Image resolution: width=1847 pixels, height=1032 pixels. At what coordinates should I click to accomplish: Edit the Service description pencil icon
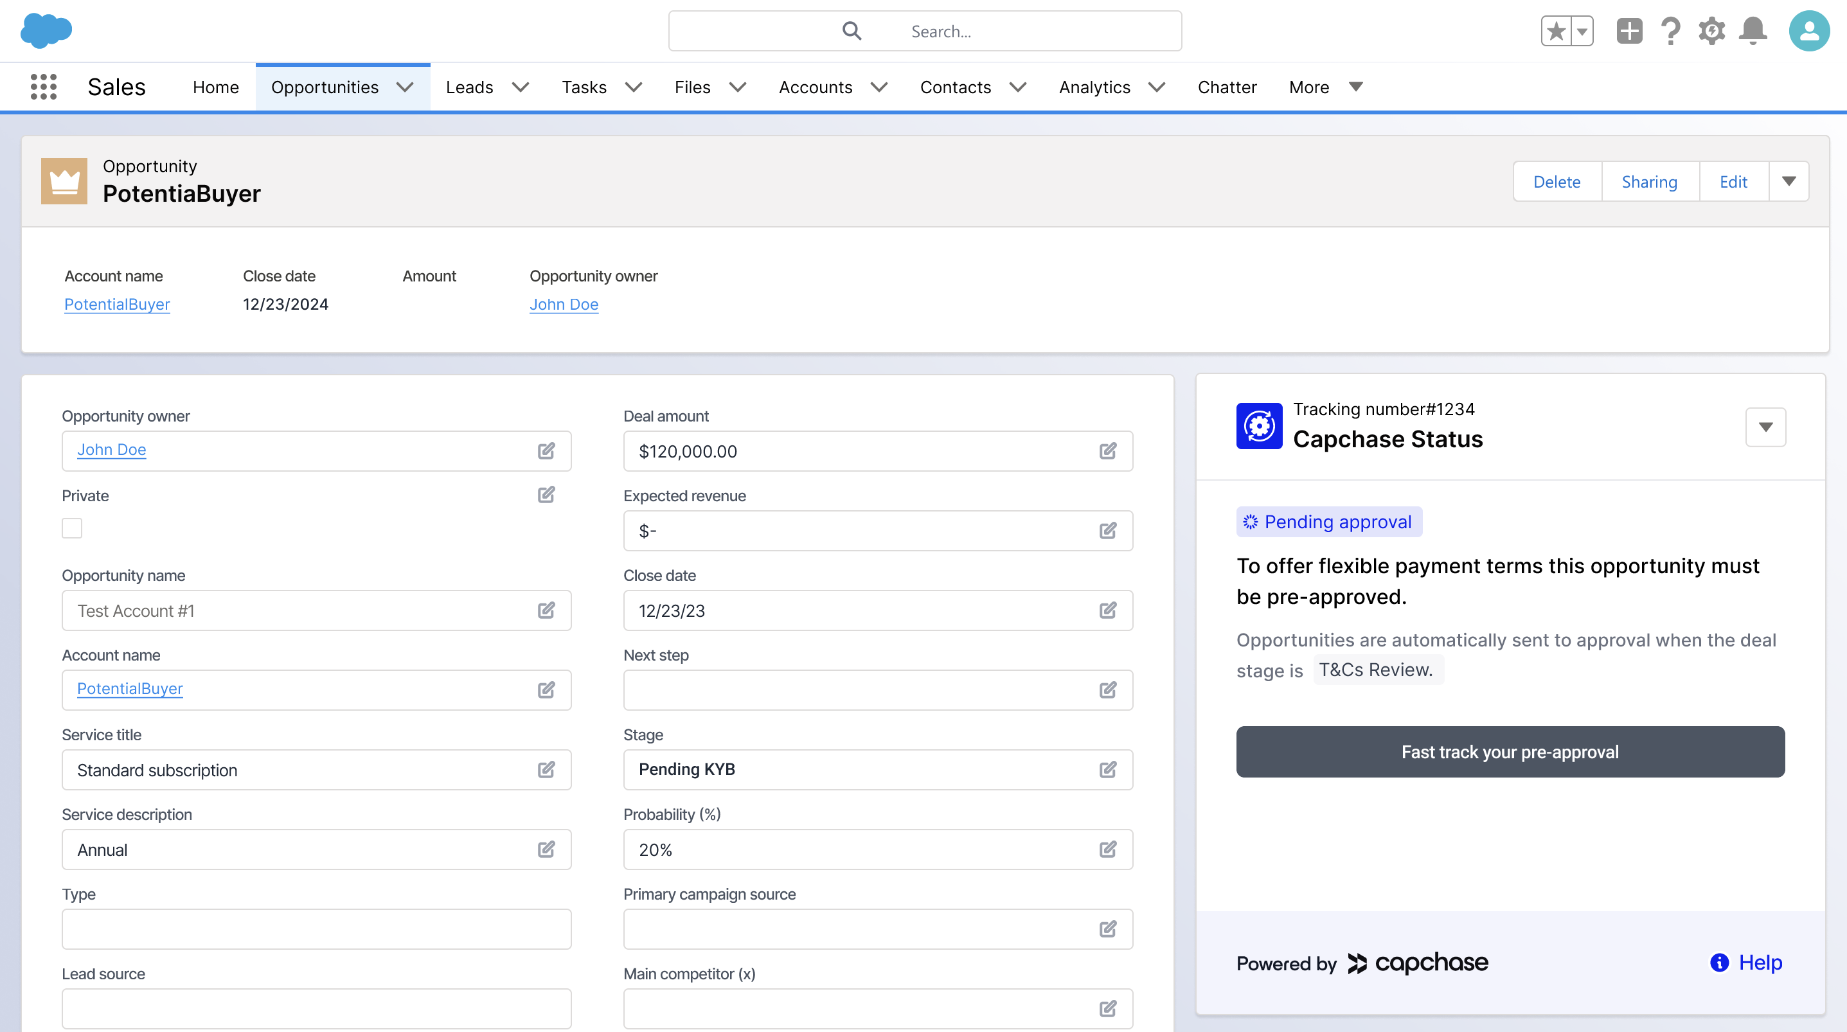coord(546,849)
